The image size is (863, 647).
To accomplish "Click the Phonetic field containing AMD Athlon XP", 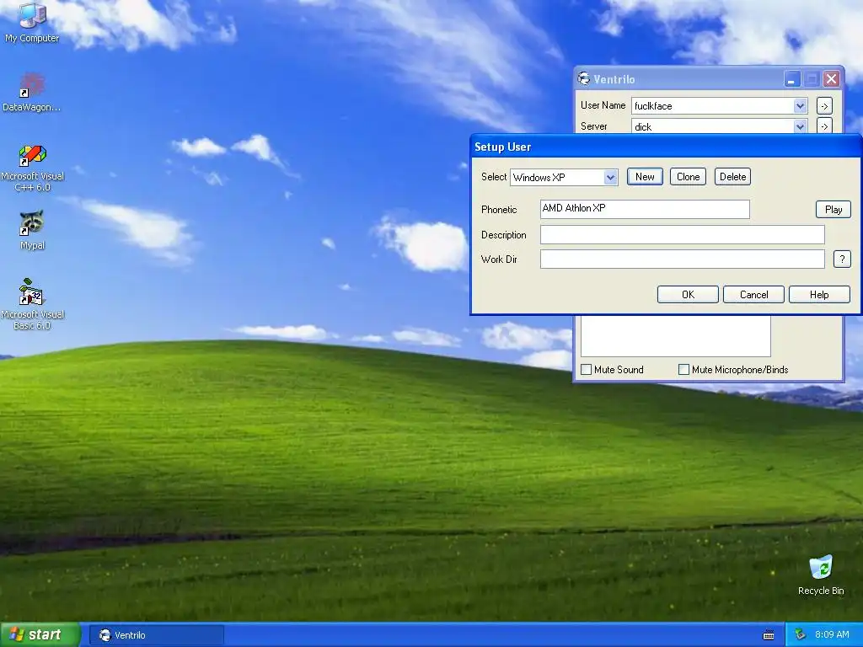I will [x=645, y=209].
